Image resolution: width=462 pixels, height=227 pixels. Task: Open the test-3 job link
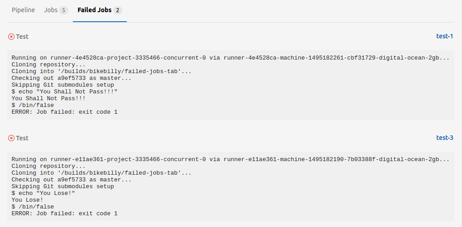pyautogui.click(x=445, y=138)
